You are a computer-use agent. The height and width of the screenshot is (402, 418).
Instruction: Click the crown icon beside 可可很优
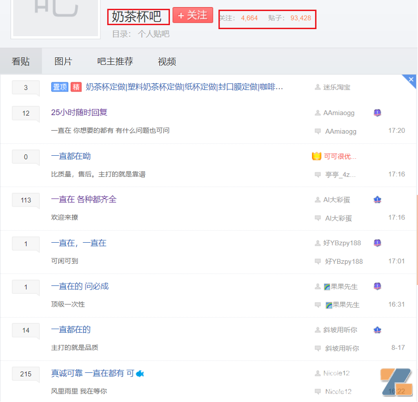point(317,156)
